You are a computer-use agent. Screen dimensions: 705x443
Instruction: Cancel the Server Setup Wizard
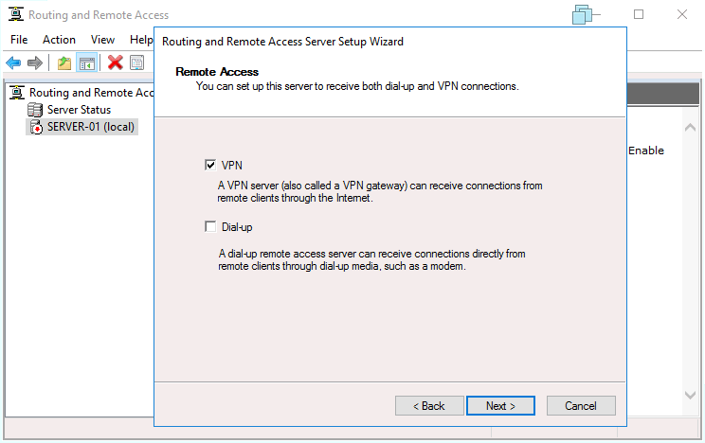[x=581, y=406]
